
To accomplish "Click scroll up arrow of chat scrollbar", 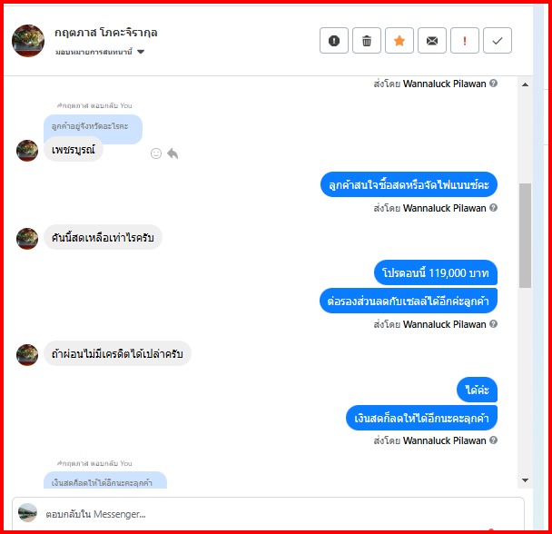I will pyautogui.click(x=525, y=84).
